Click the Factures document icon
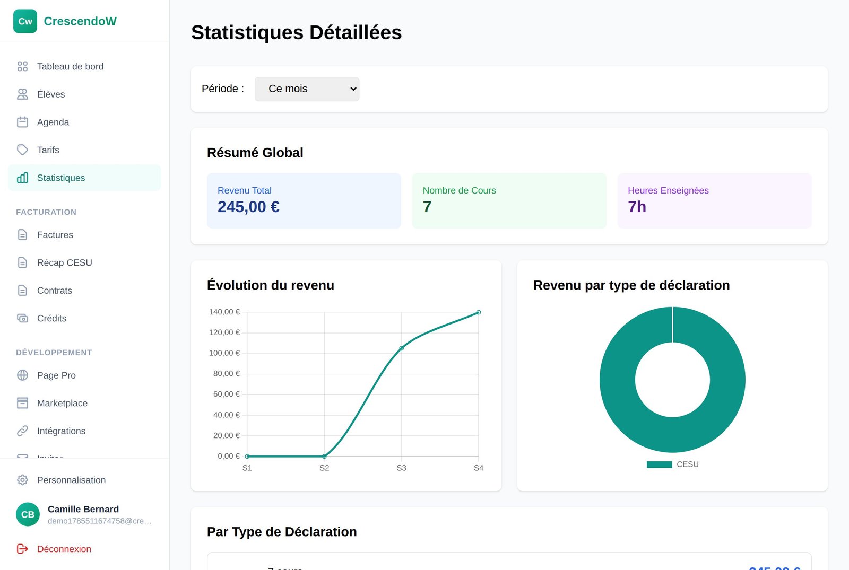The image size is (849, 570). coord(22,235)
